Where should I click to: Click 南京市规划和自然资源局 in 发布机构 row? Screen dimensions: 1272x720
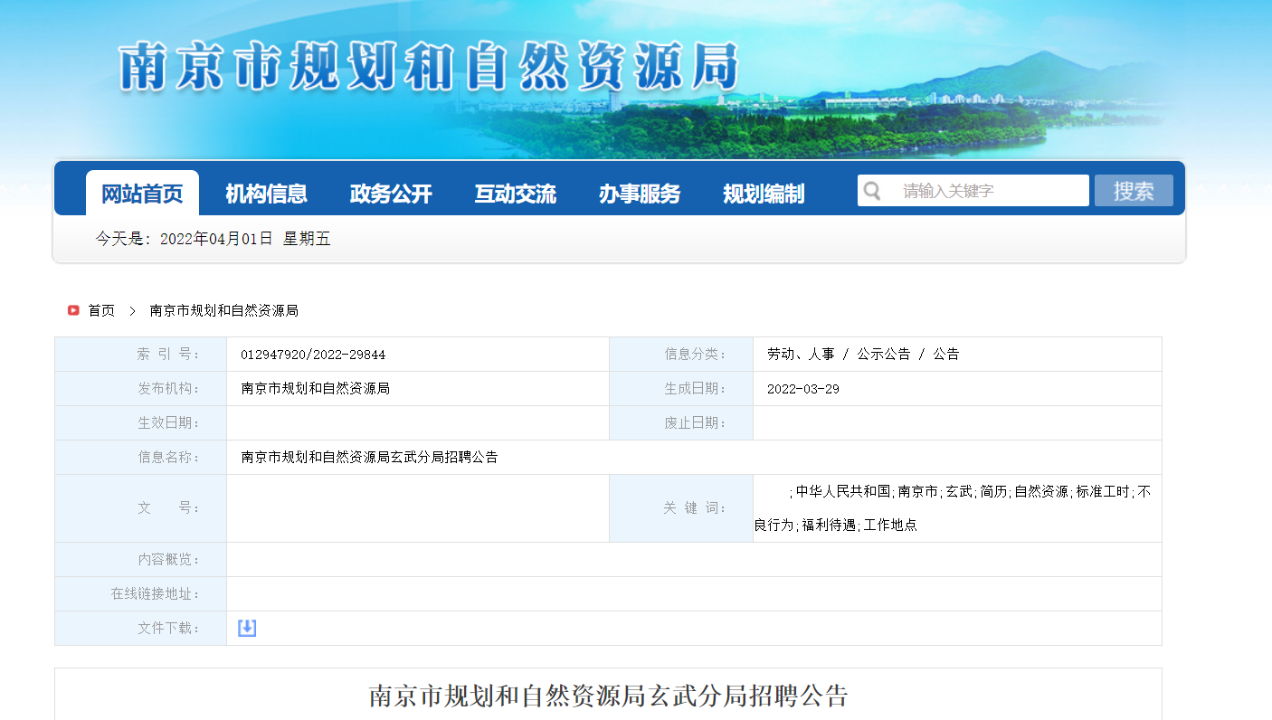(315, 389)
